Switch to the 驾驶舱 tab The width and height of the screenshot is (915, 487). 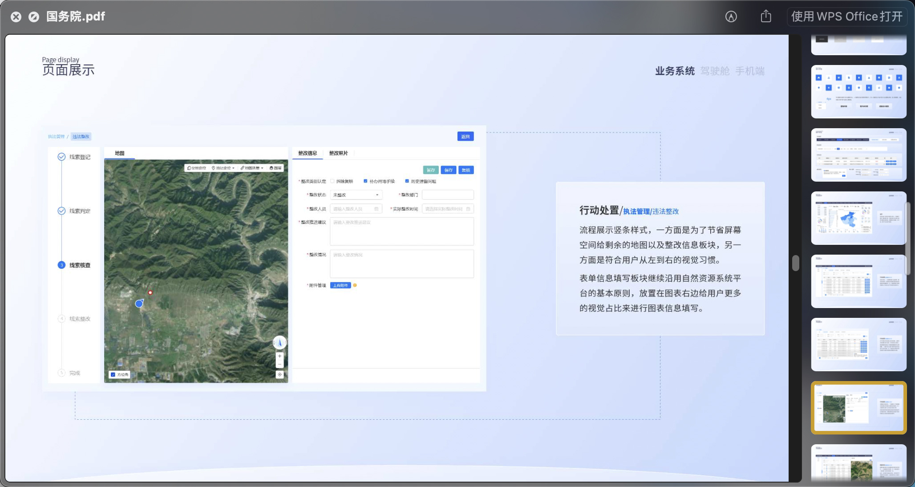(715, 71)
